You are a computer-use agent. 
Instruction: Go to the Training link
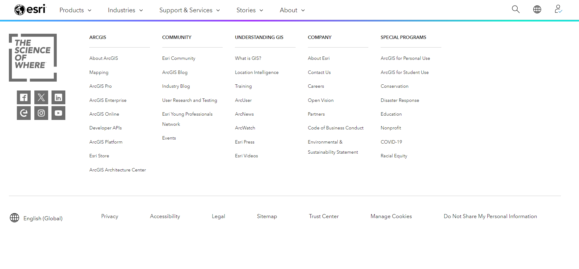coord(243,86)
